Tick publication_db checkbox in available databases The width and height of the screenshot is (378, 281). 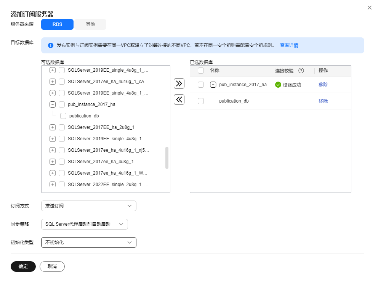63,116
